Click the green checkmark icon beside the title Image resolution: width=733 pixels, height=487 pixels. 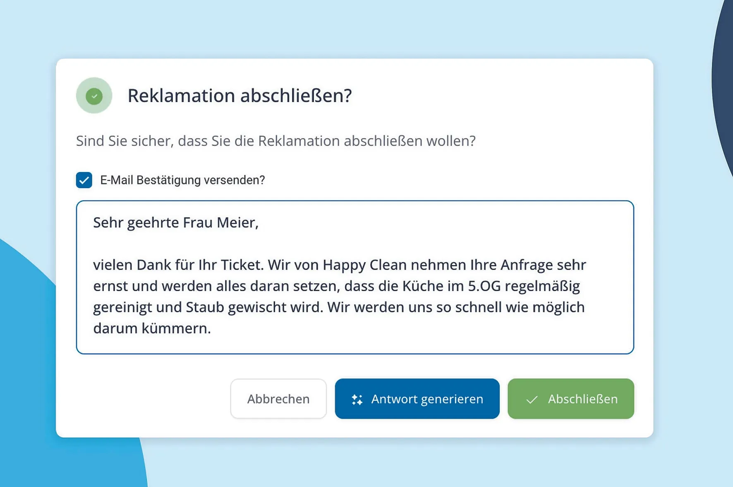click(94, 95)
